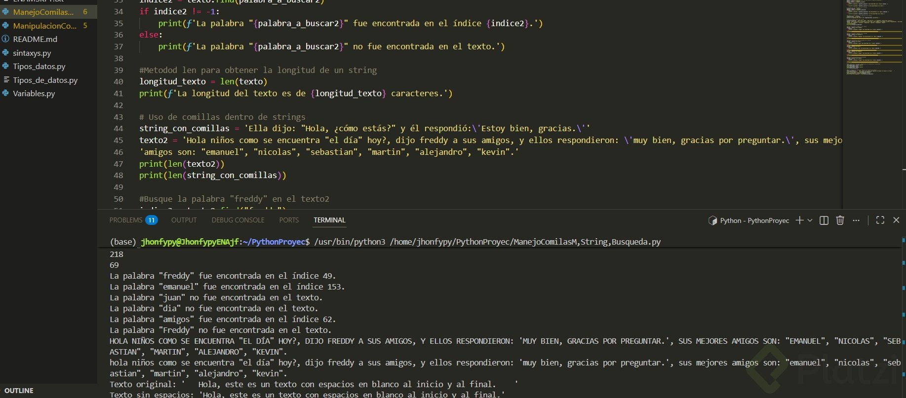The image size is (906, 398).
Task: Open the terminal launch profile dropdown chevron
Action: click(x=810, y=220)
